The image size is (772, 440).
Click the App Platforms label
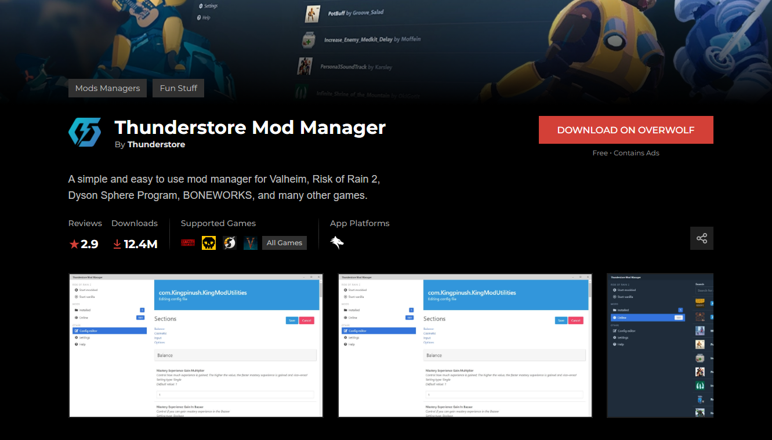pyautogui.click(x=360, y=223)
